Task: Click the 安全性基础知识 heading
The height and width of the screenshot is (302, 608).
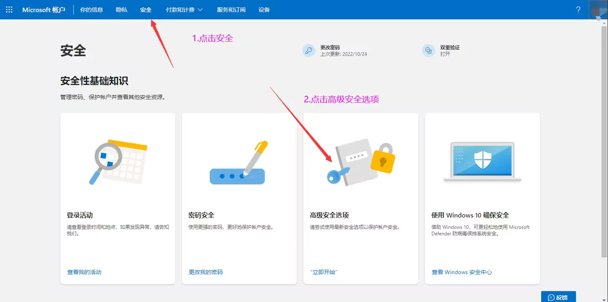Action: tap(94, 81)
